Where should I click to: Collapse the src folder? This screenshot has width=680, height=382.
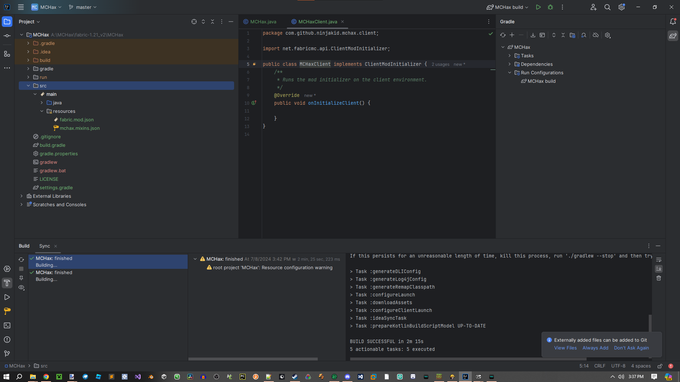tap(28, 86)
